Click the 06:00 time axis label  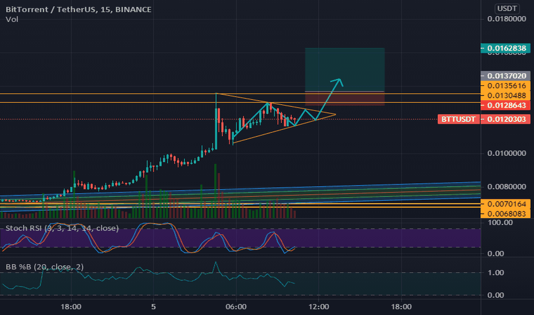tap(236, 307)
